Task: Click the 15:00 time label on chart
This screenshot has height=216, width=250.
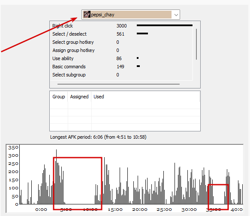Action: [x=115, y=210]
